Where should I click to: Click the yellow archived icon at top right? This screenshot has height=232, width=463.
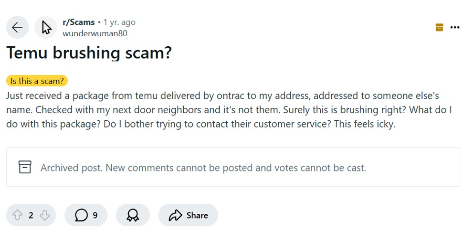(439, 27)
